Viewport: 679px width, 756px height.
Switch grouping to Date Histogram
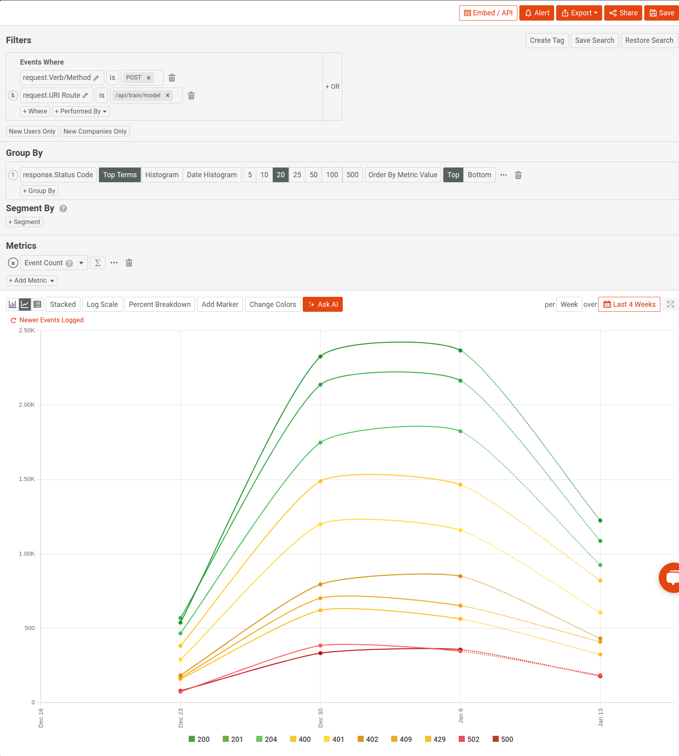point(212,175)
